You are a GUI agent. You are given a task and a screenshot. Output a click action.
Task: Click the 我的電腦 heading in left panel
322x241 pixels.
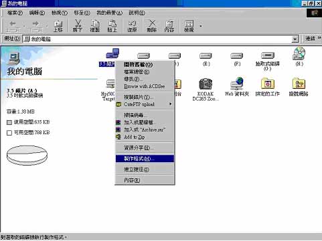coord(25,71)
